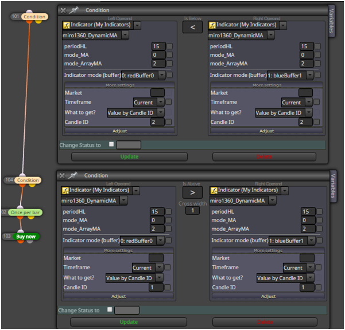The width and height of the screenshot is (345, 330).
Task: Click the function icon in top right operand
Action: pyautogui.click(x=212, y=25)
